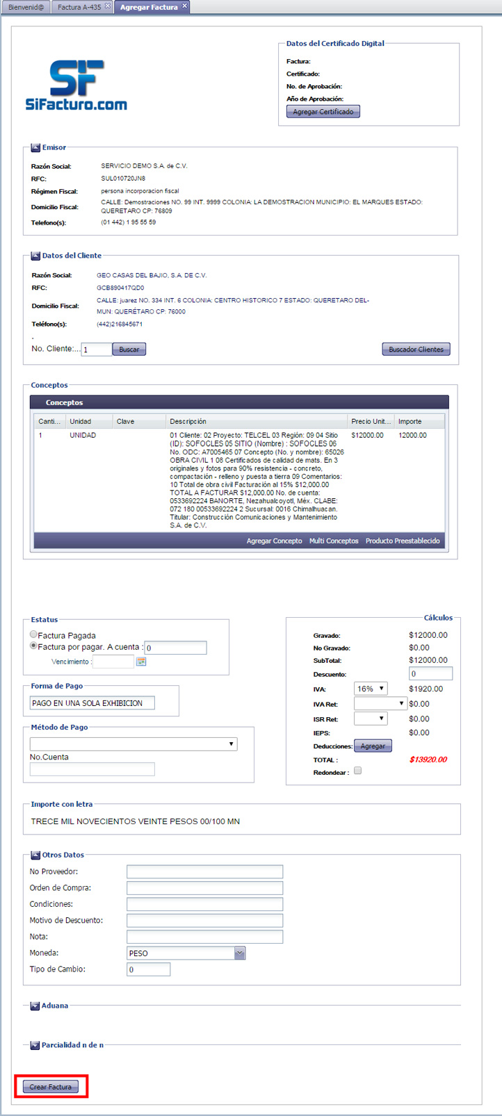Close the Factura A-435 tab
The image size is (502, 1116).
pyautogui.click(x=108, y=6)
